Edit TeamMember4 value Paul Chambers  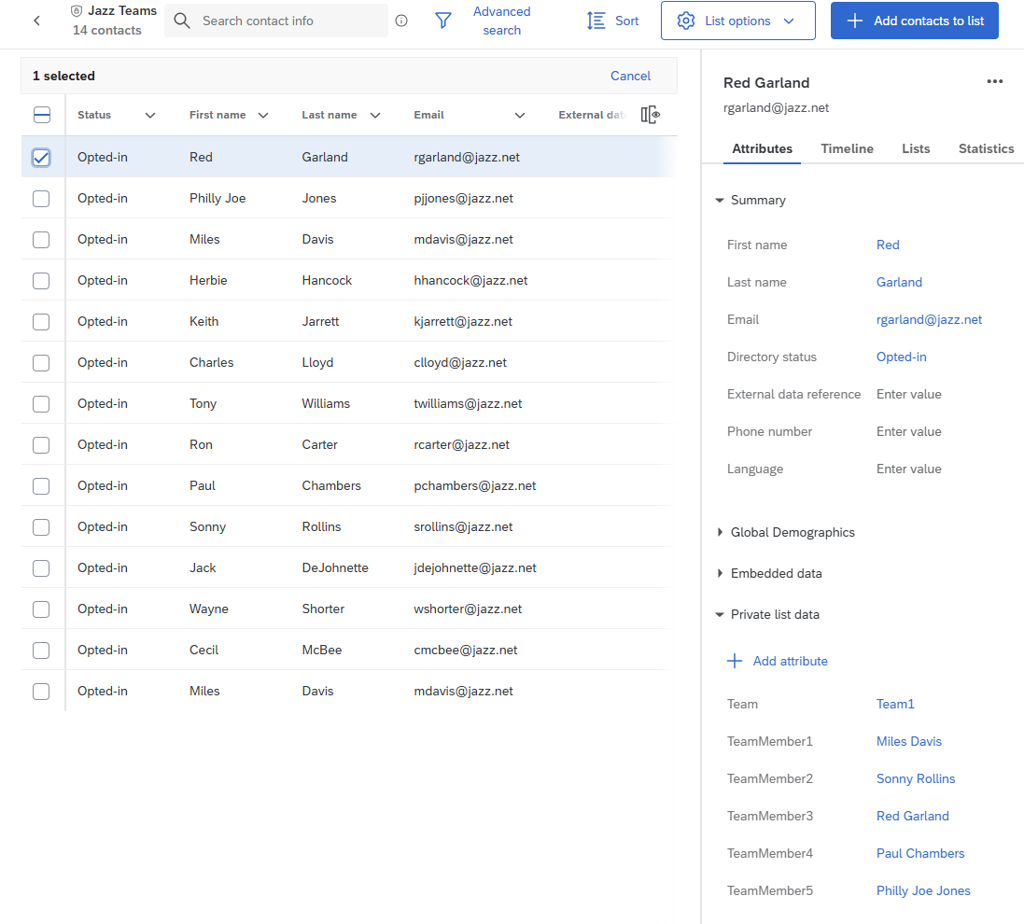[920, 853]
